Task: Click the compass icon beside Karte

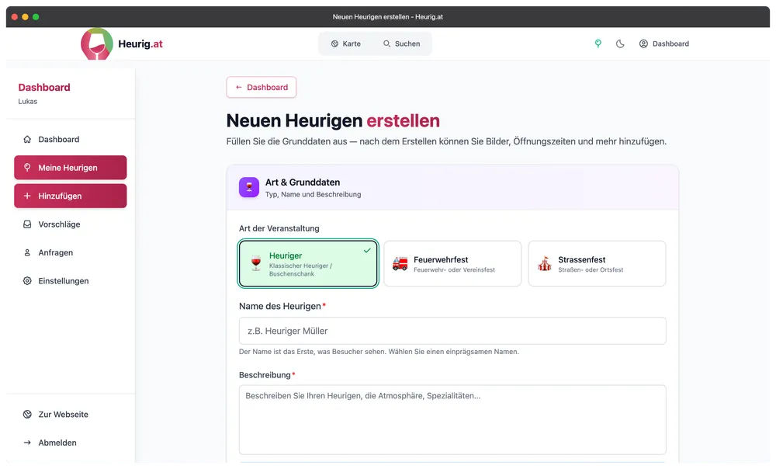Action: [x=334, y=43]
